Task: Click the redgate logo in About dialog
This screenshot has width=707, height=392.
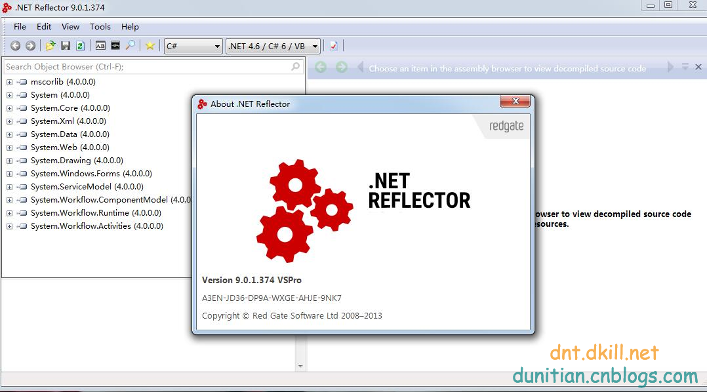Action: click(506, 126)
